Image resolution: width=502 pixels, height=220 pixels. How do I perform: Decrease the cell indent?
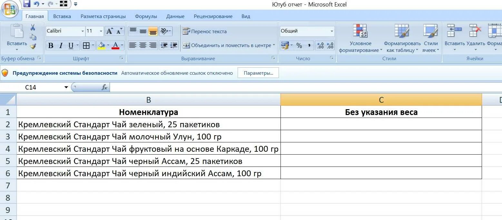click(164, 45)
